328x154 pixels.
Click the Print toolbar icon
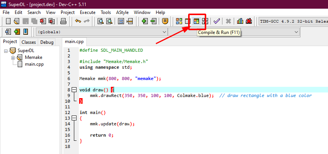[63, 21]
